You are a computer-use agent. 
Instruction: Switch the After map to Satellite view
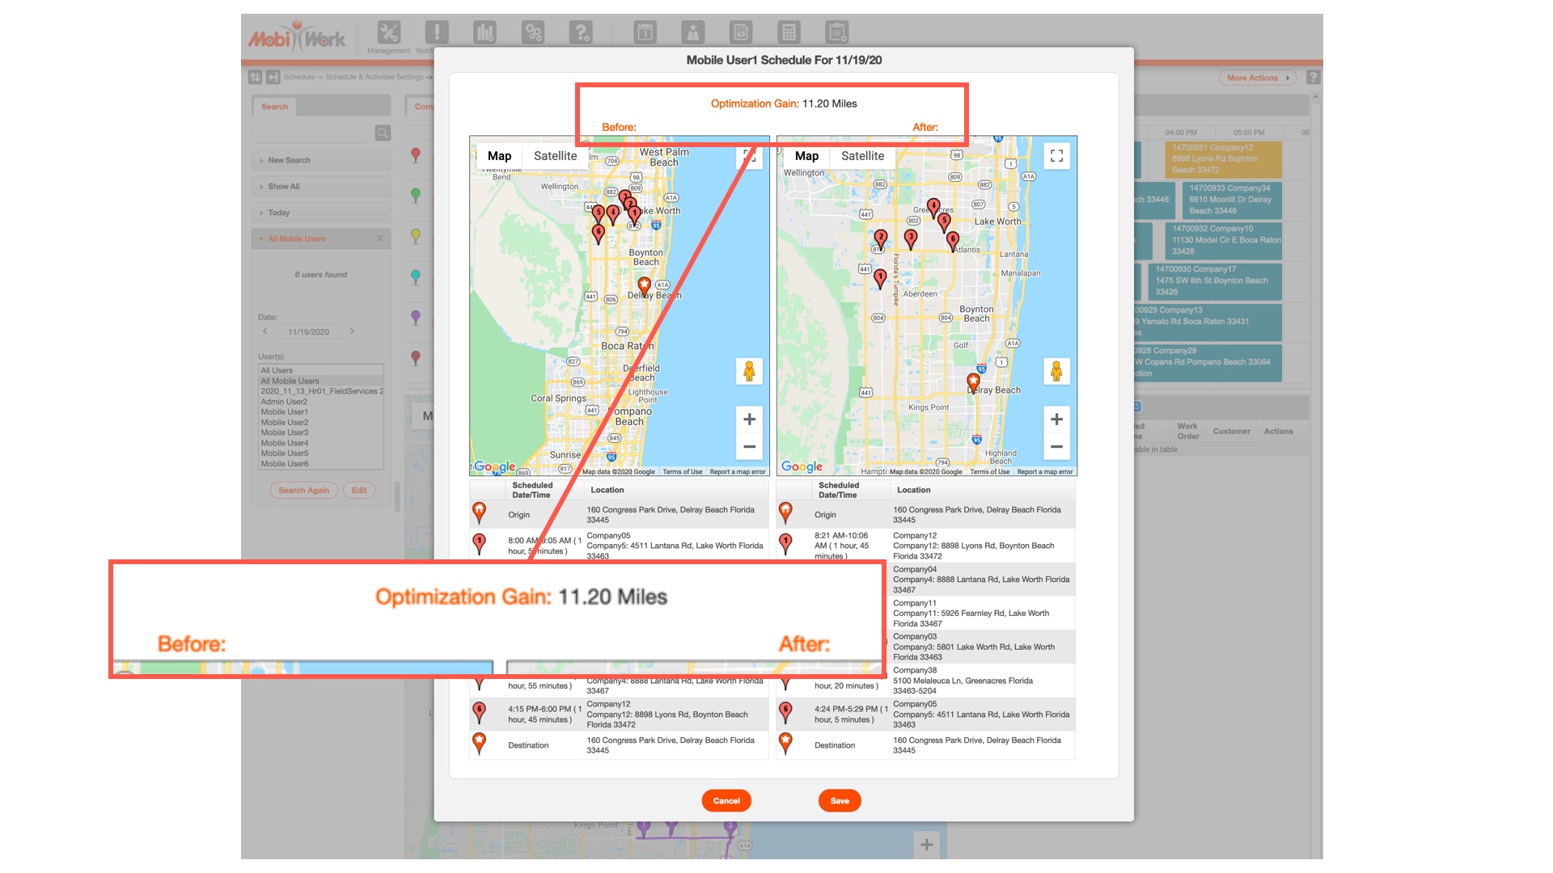tap(862, 156)
